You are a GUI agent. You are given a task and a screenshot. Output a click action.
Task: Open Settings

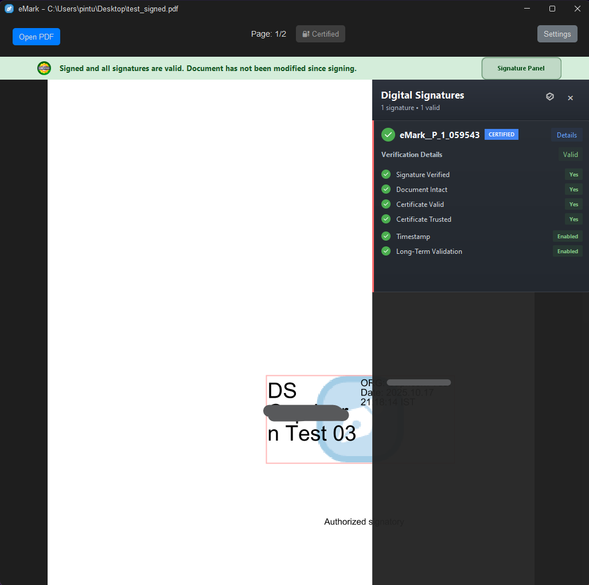tap(557, 34)
